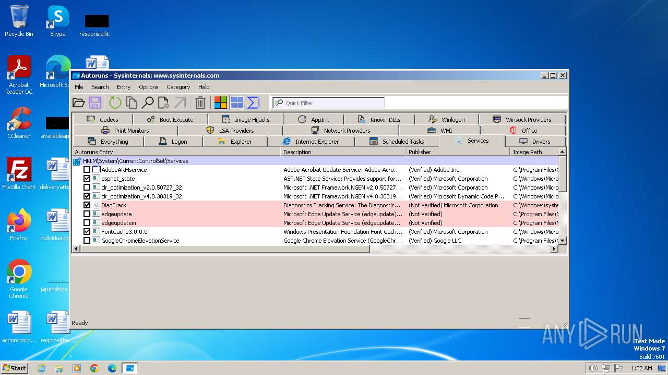Enable clr_optimization_v2.0.50727_32 checkbox

87,187
